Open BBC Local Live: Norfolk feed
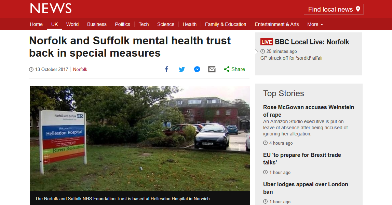This screenshot has height=205, width=392. (x=312, y=42)
